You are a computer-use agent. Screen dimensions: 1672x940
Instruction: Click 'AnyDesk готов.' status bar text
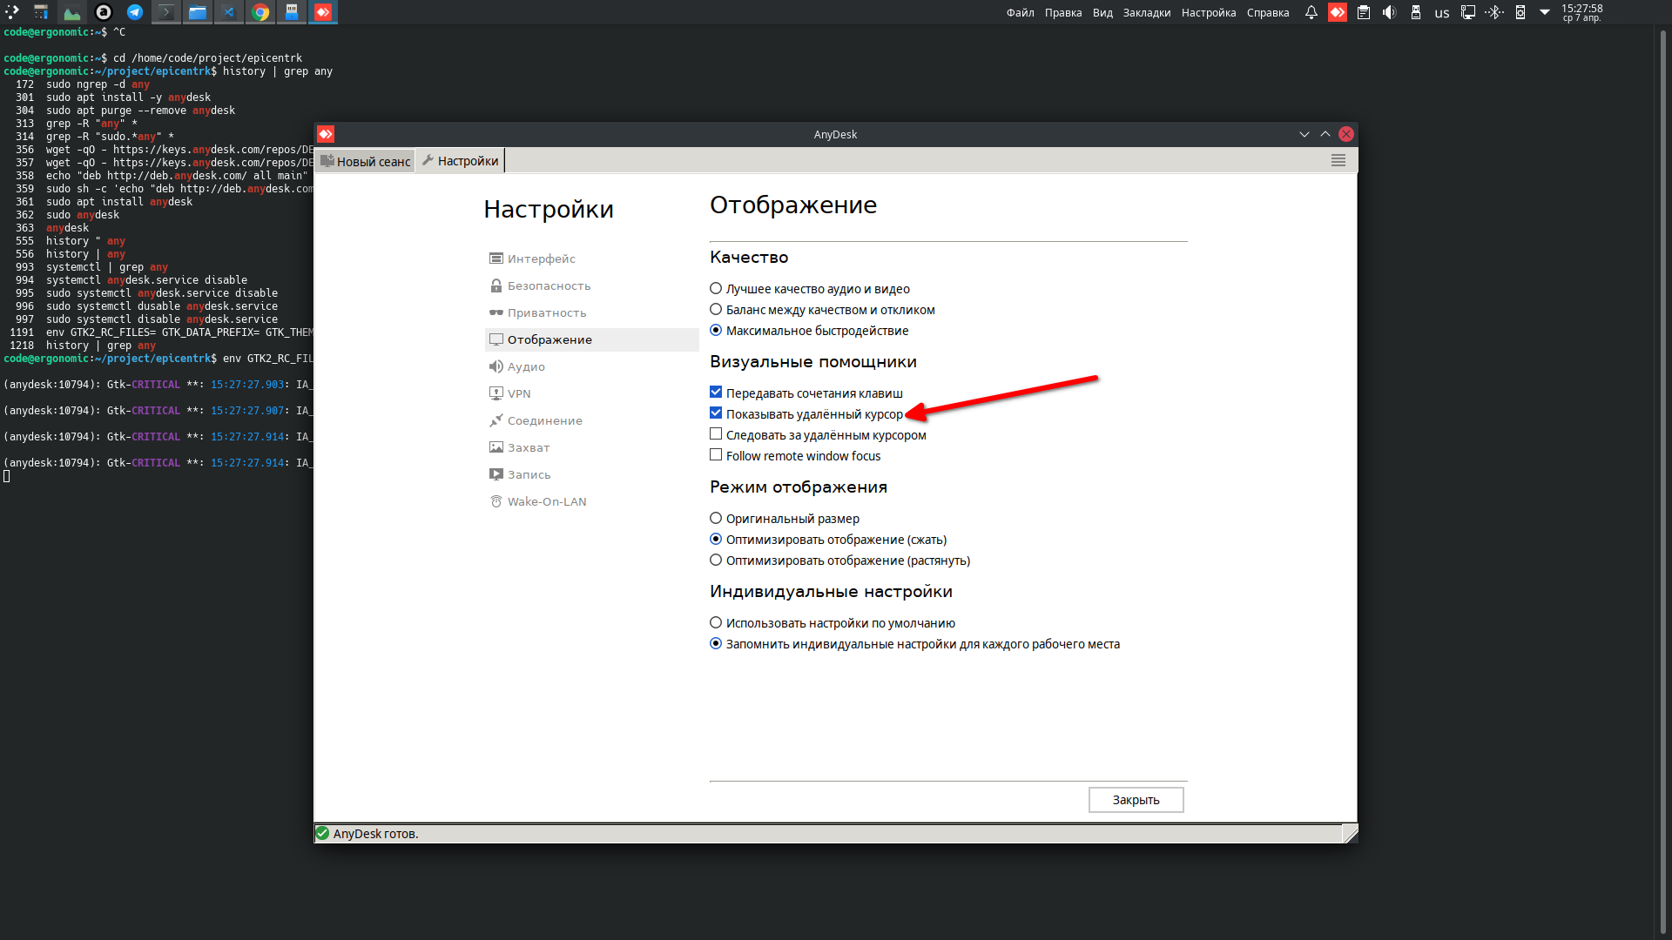click(x=375, y=834)
